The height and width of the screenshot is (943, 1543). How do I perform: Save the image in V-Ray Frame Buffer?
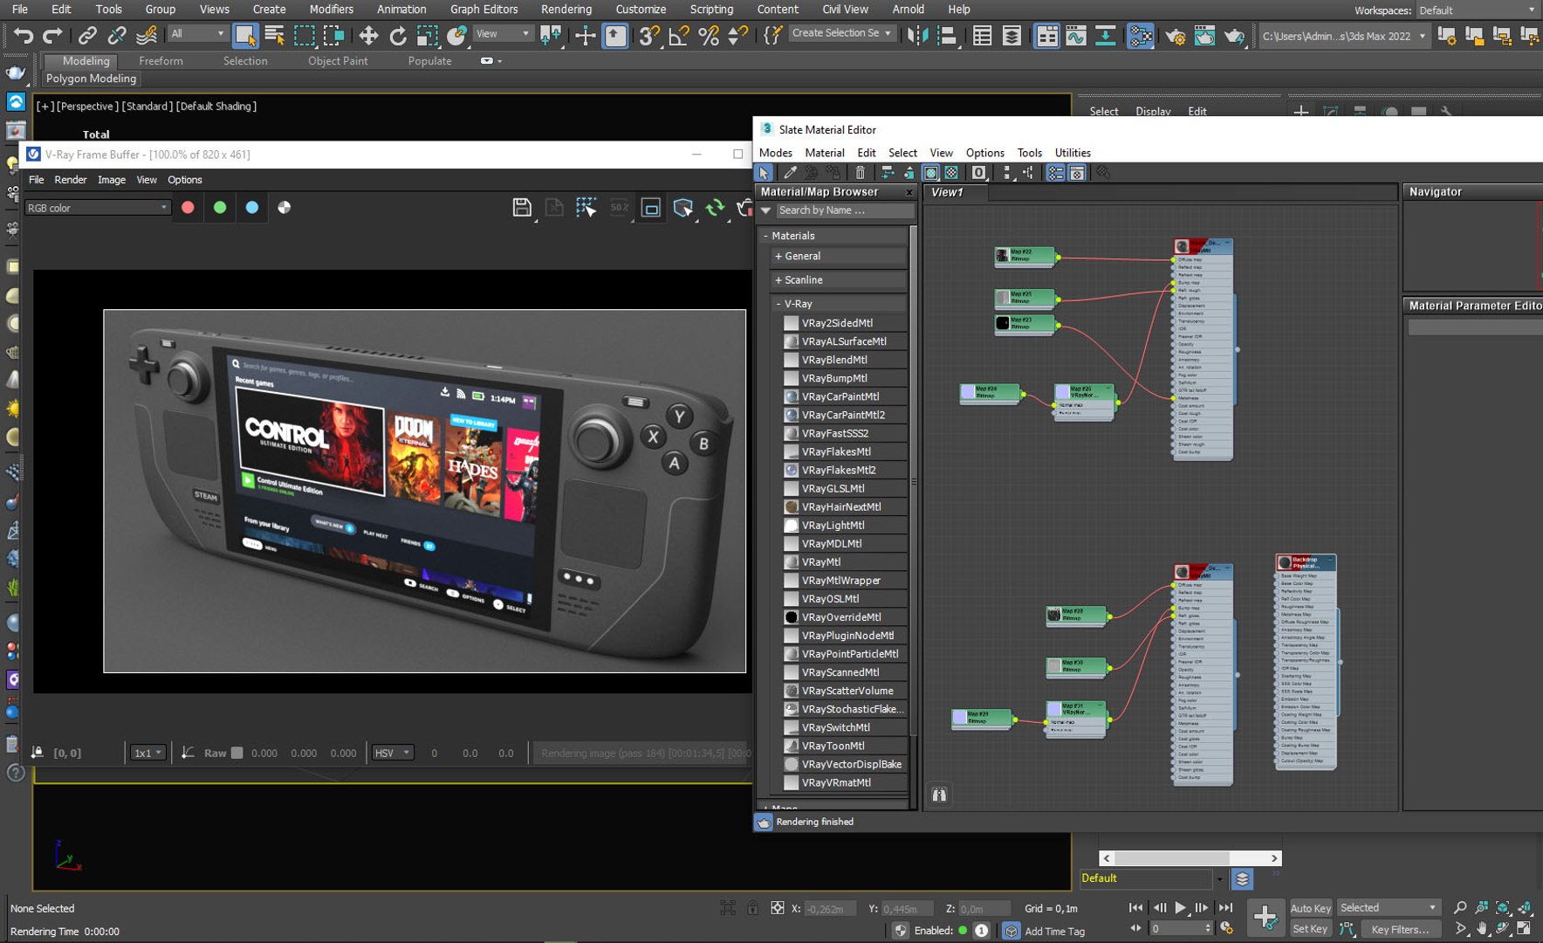(522, 208)
